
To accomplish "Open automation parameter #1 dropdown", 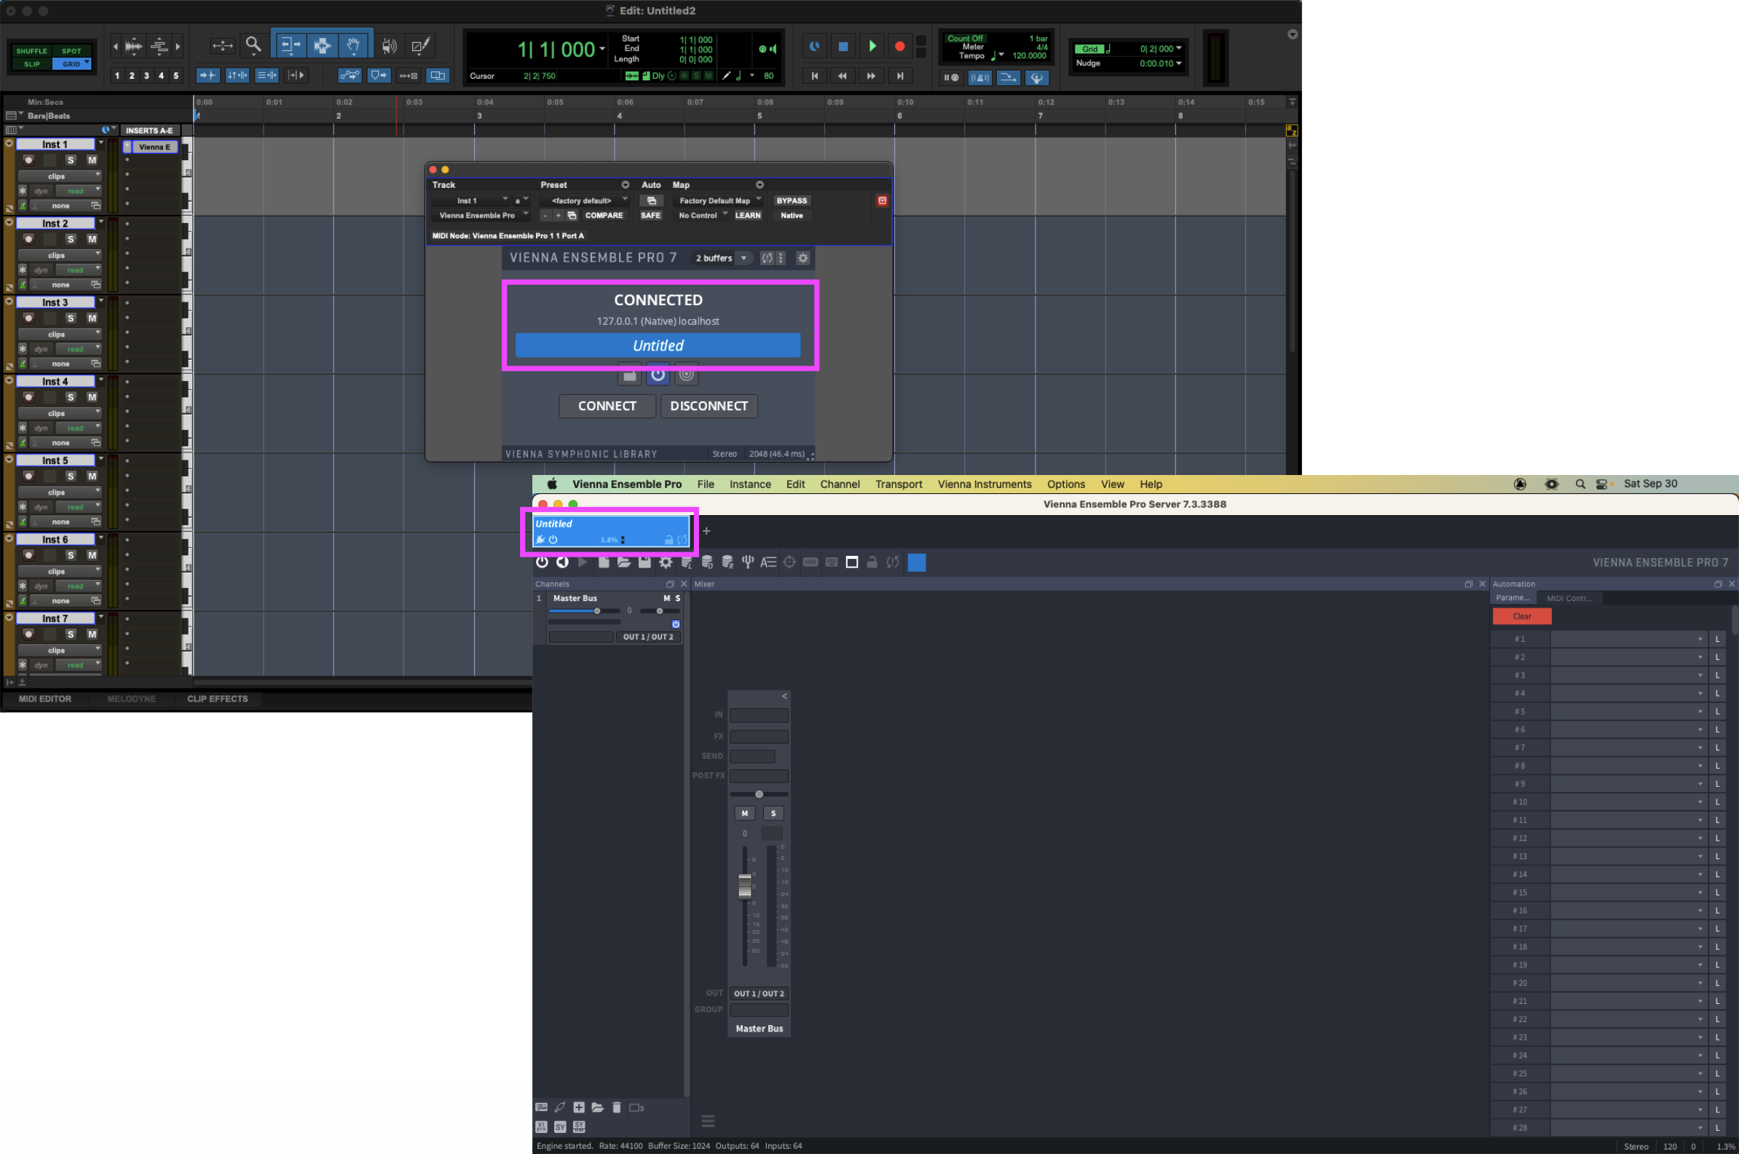I will tap(1628, 639).
